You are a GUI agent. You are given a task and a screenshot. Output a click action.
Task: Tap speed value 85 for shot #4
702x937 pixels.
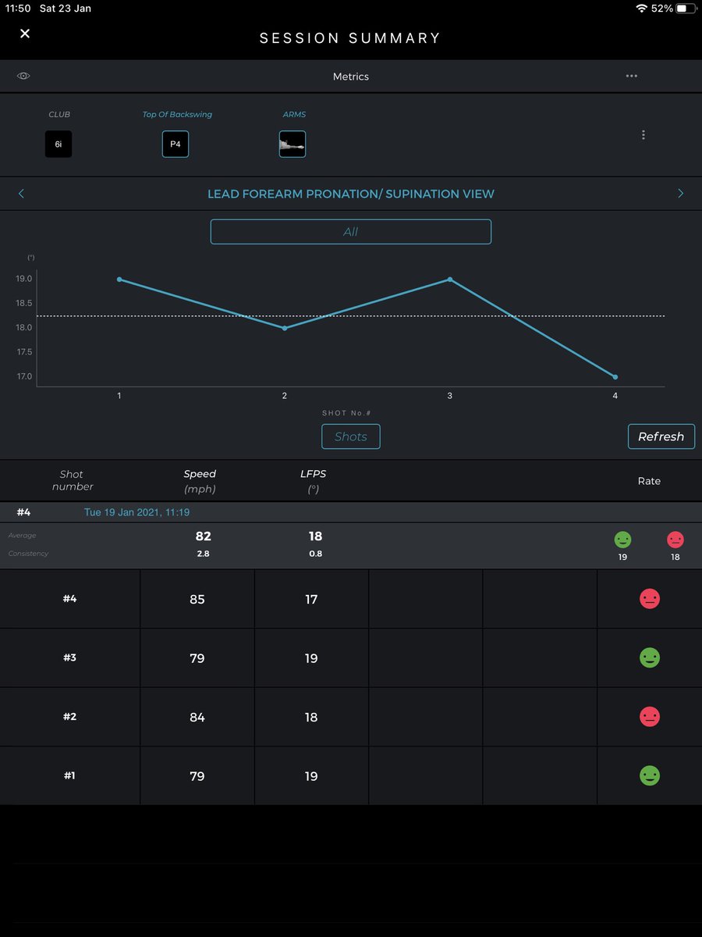point(197,600)
